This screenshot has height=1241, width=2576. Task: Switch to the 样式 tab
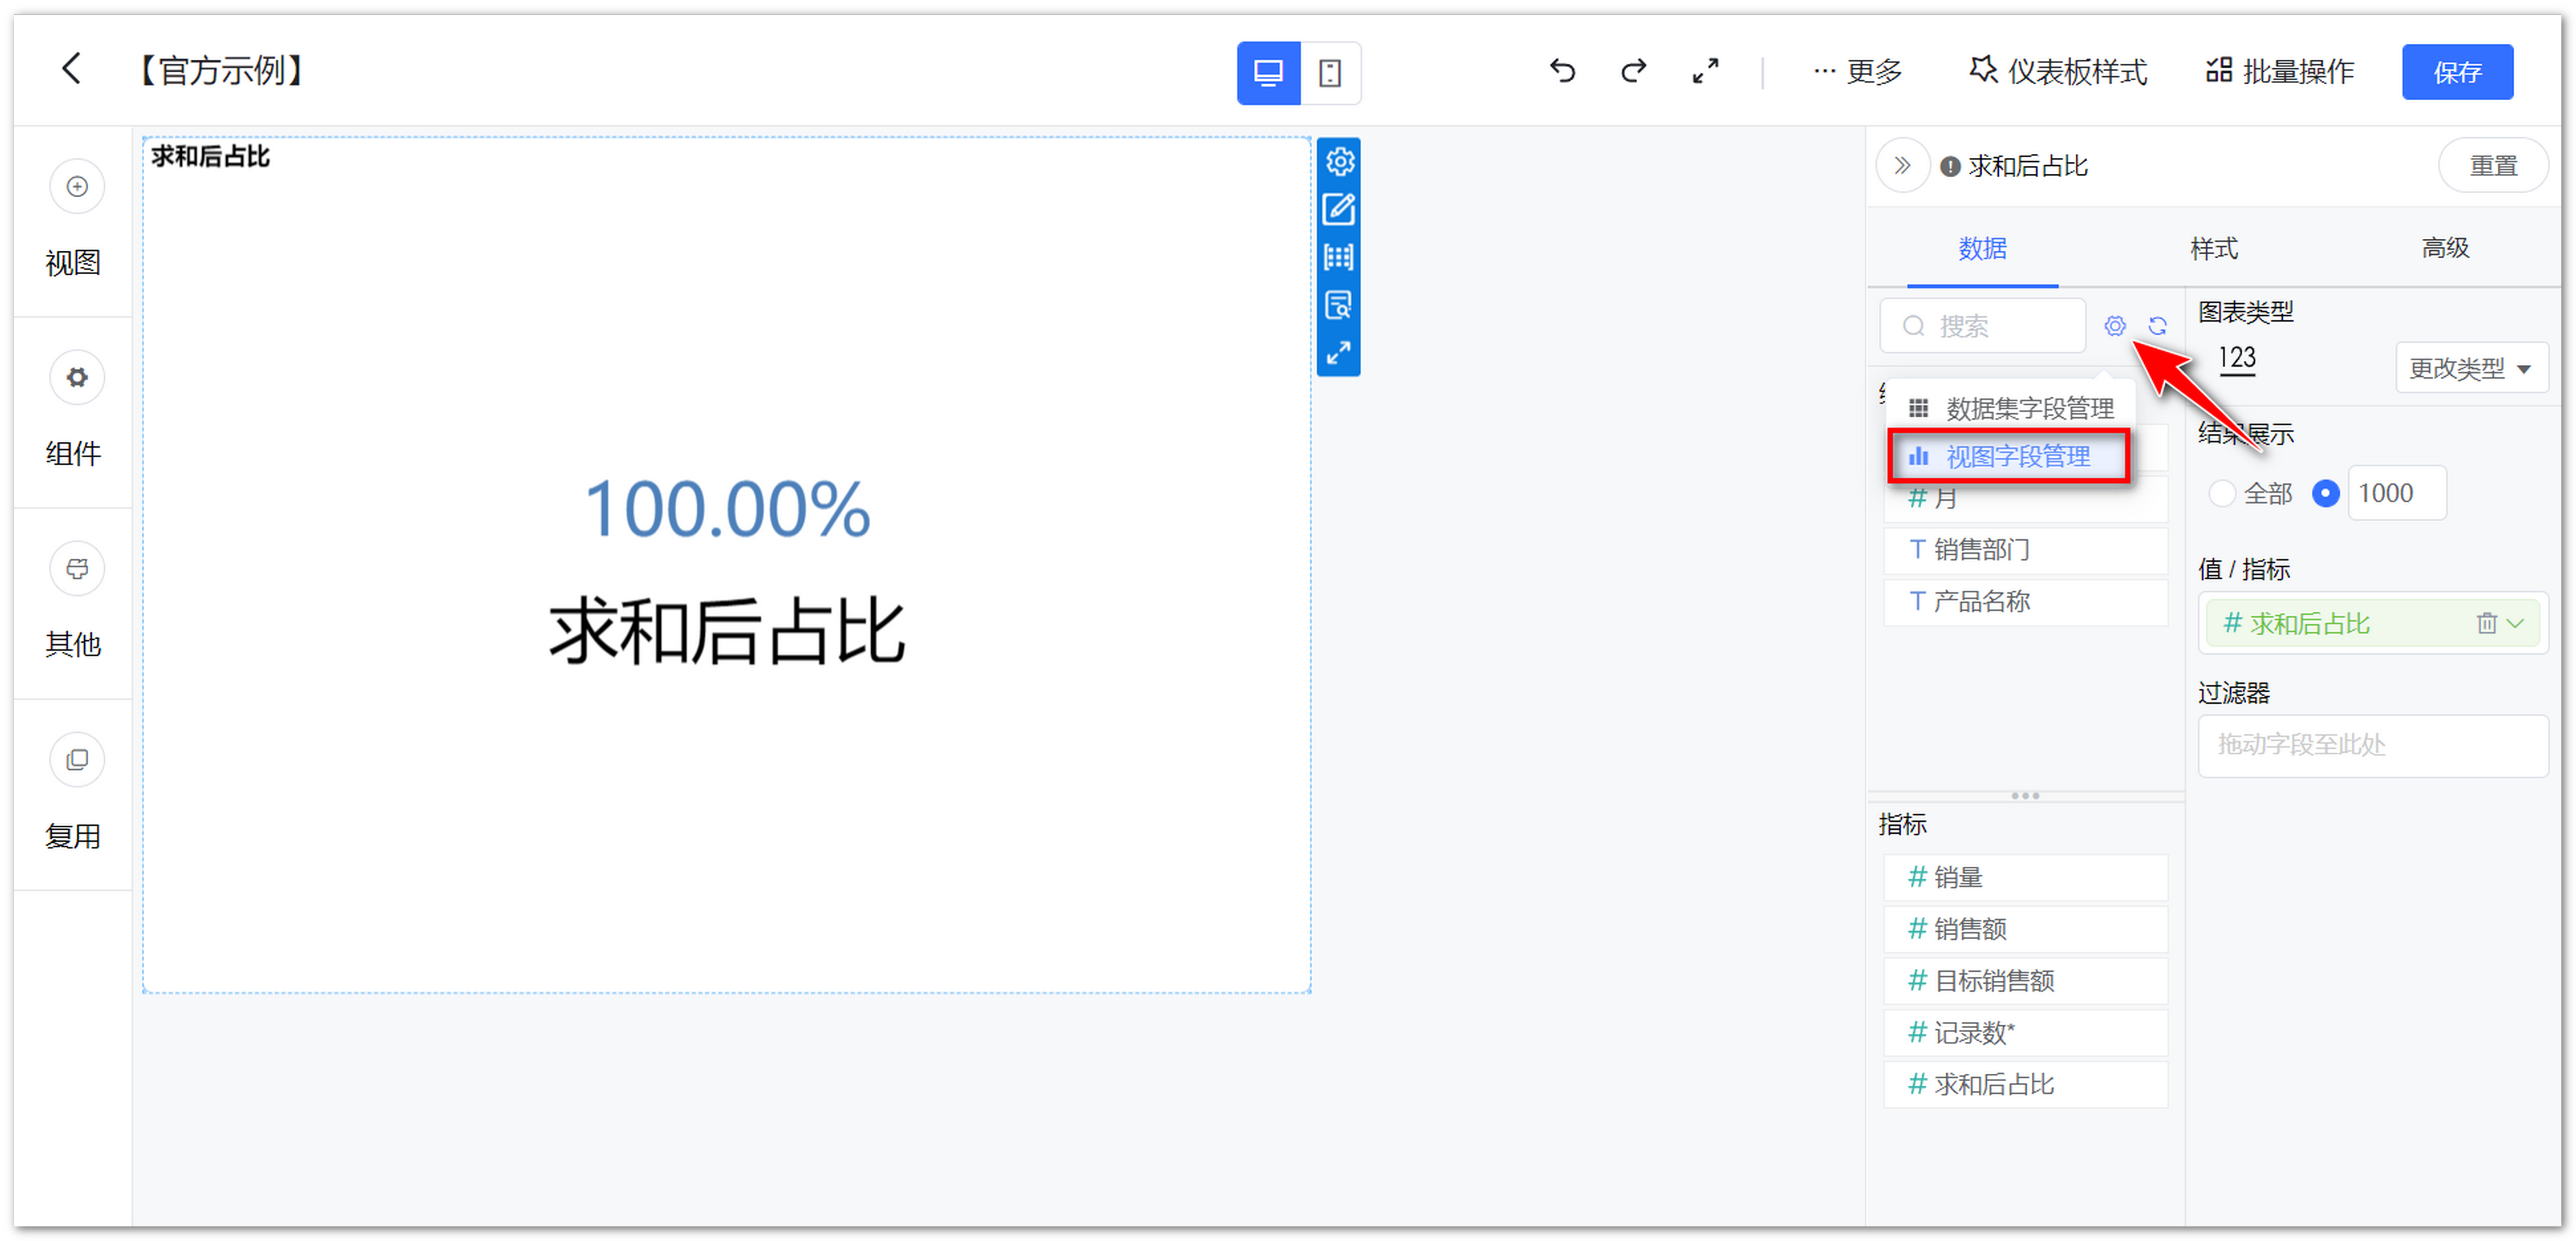pos(2213,248)
